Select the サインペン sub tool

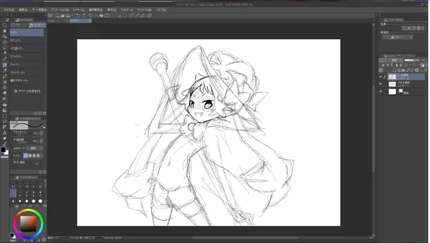pyautogui.click(x=27, y=40)
